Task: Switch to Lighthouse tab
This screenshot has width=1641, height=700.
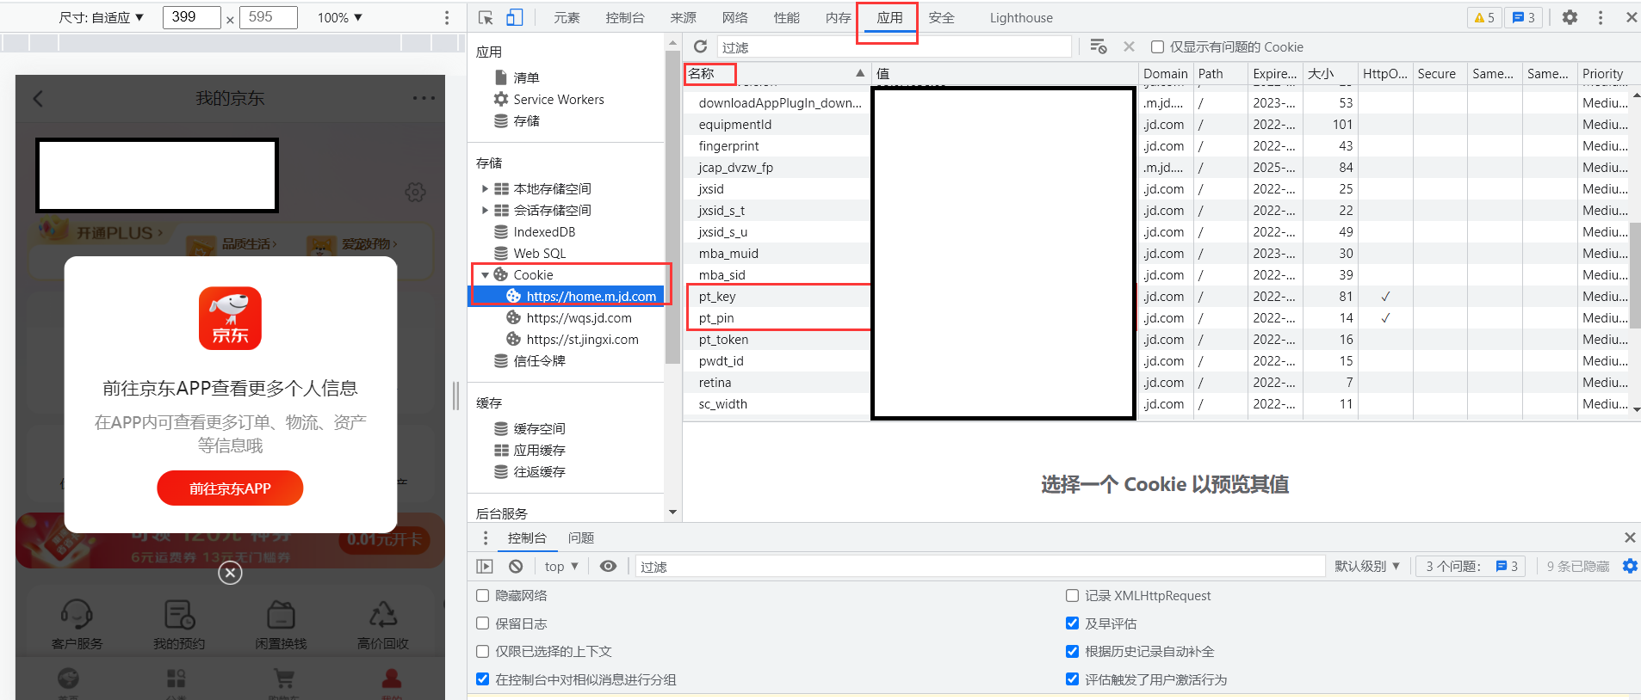Action: 1021,17
